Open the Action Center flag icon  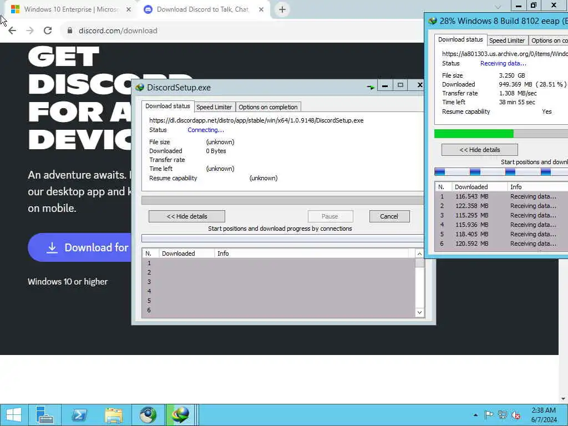[x=489, y=415]
